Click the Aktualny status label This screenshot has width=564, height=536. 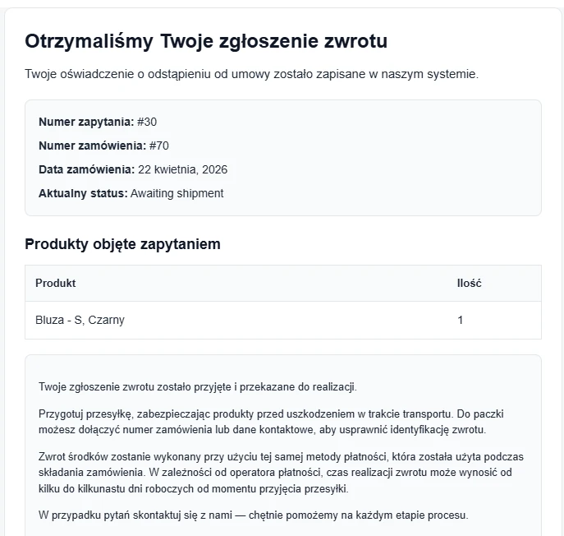tap(83, 193)
